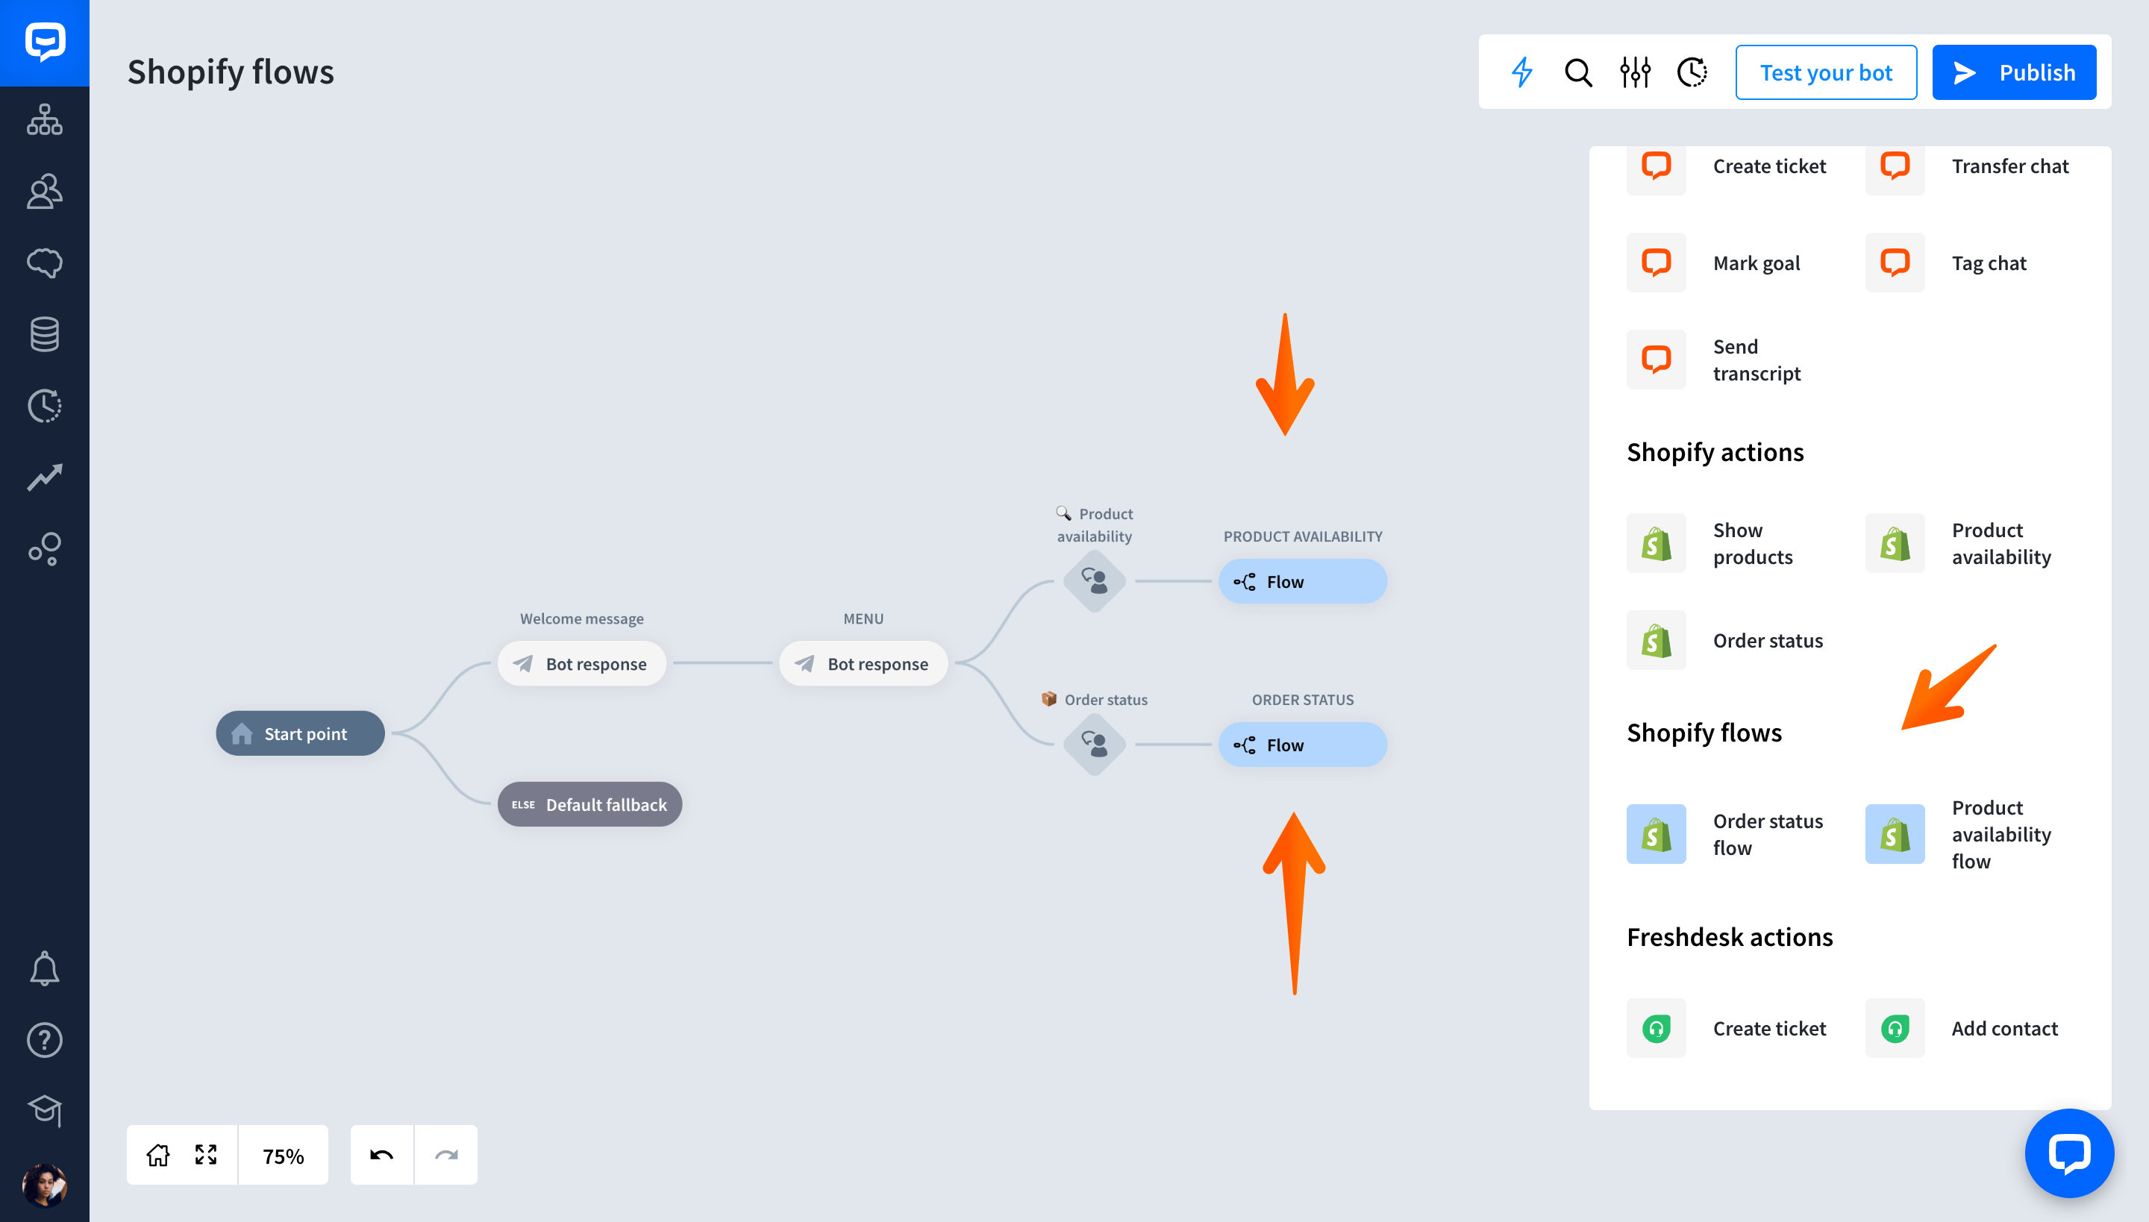Click the MENU Bot response node
Image resolution: width=2149 pixels, height=1222 pixels.
(x=863, y=664)
